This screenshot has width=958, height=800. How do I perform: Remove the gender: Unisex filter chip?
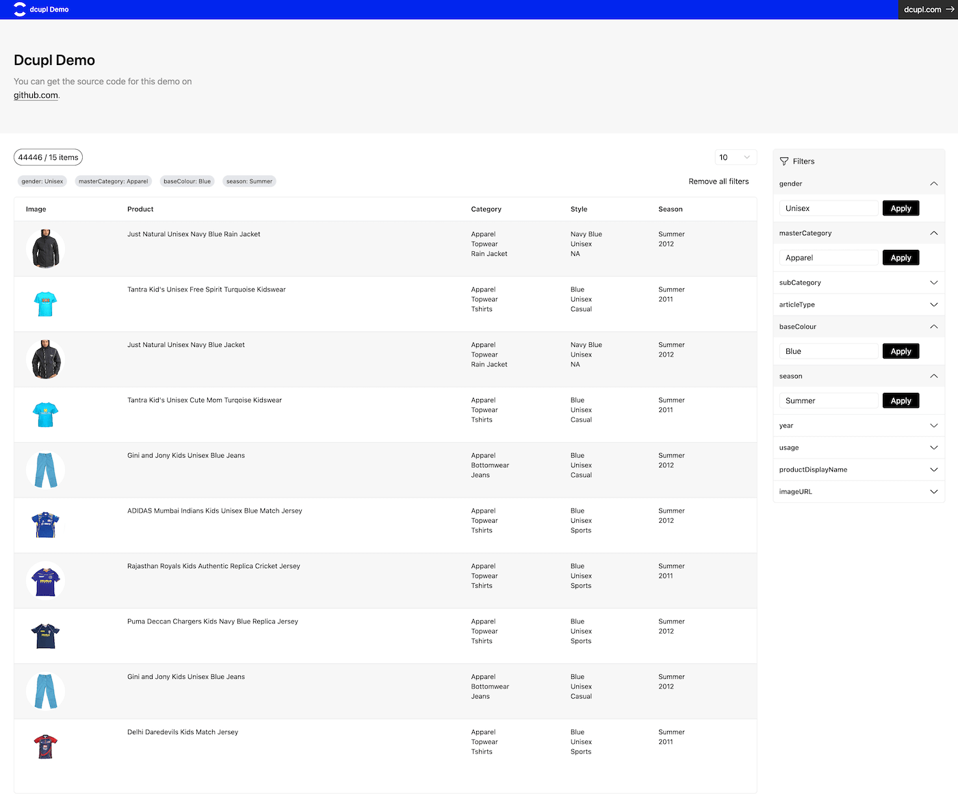pyautogui.click(x=42, y=181)
